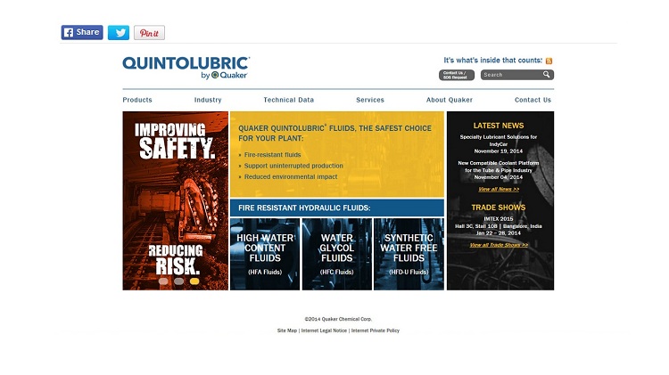Click the Quintolubric by Quaker logo
Image resolution: width=669 pixels, height=375 pixels.
(186, 68)
